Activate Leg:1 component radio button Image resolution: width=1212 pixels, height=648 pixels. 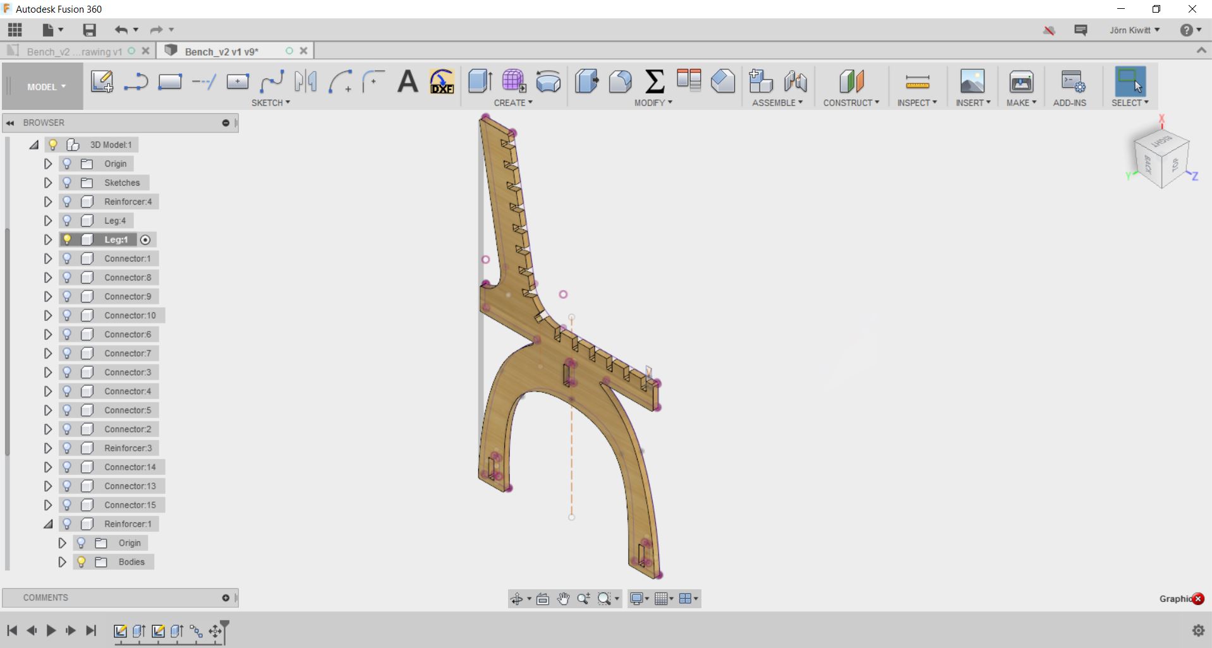click(145, 239)
